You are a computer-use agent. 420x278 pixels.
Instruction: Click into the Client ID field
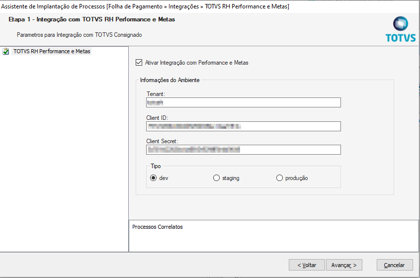(243, 126)
